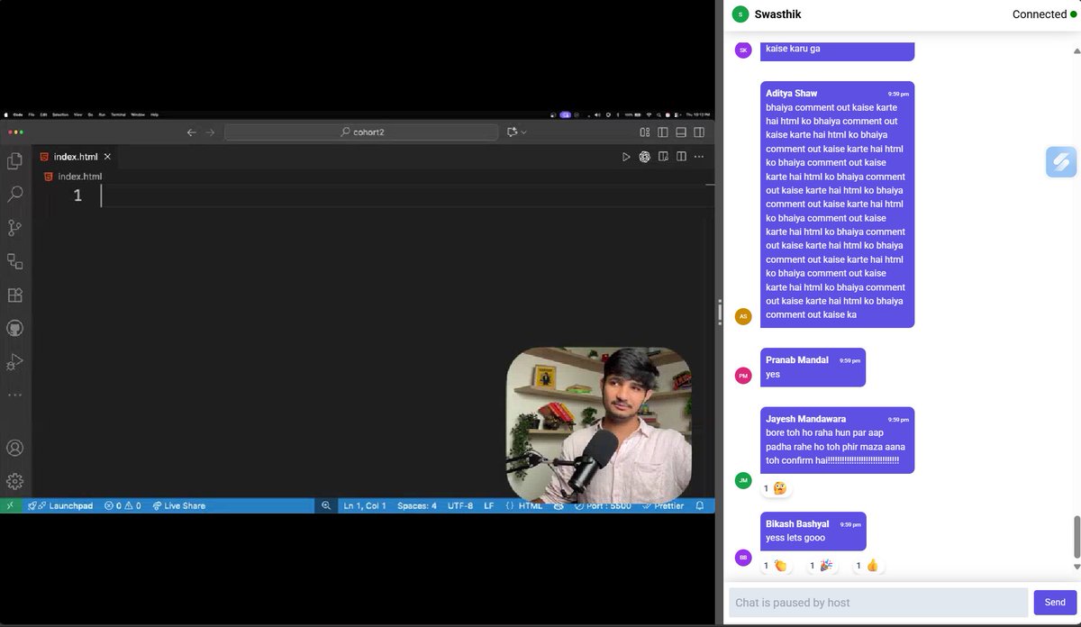Open the Accounts menu icon
The width and height of the screenshot is (1081, 627).
point(14,448)
